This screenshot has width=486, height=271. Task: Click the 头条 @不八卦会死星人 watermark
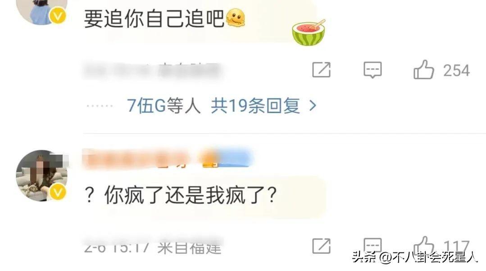tap(415, 257)
